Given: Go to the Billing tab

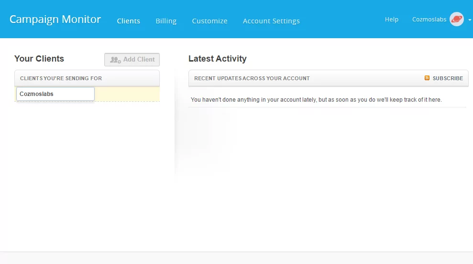Looking at the screenshot, I should pos(166,21).
